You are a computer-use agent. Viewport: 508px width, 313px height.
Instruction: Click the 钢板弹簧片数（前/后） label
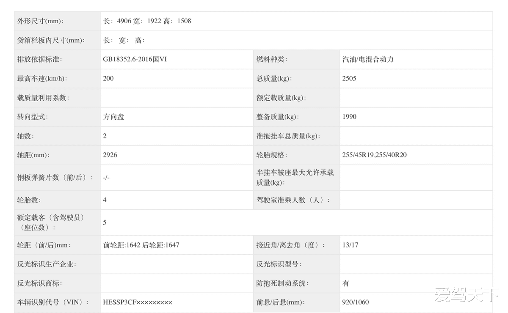[x=55, y=178]
